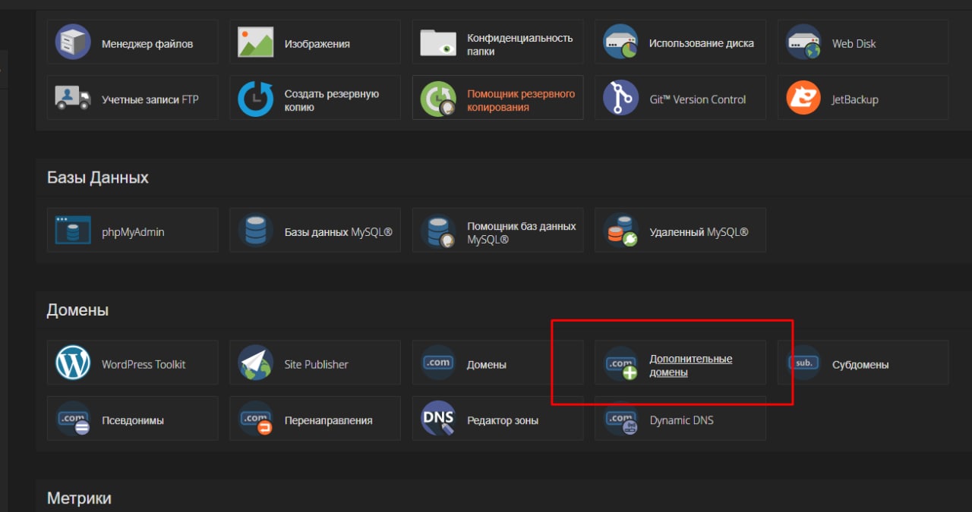972x512 pixels.
Task: Open the Базы данных MySQL® link
Action: coord(339,232)
